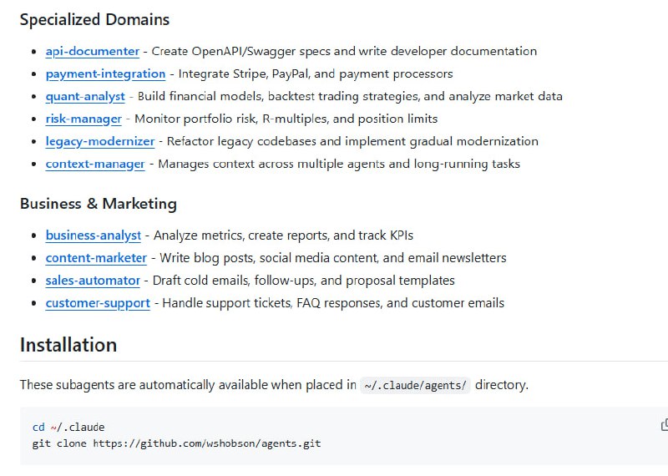The width and height of the screenshot is (668, 476).
Task: Click the Installation section heading
Action: [x=68, y=345]
